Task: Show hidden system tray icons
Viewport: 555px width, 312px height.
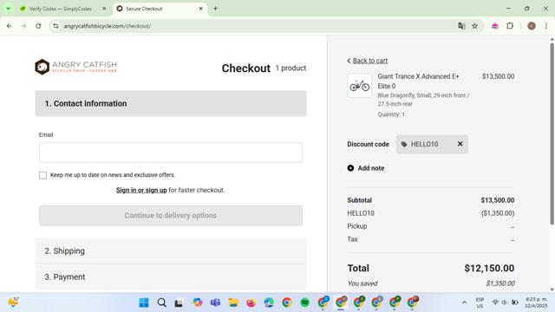Action: point(465,302)
